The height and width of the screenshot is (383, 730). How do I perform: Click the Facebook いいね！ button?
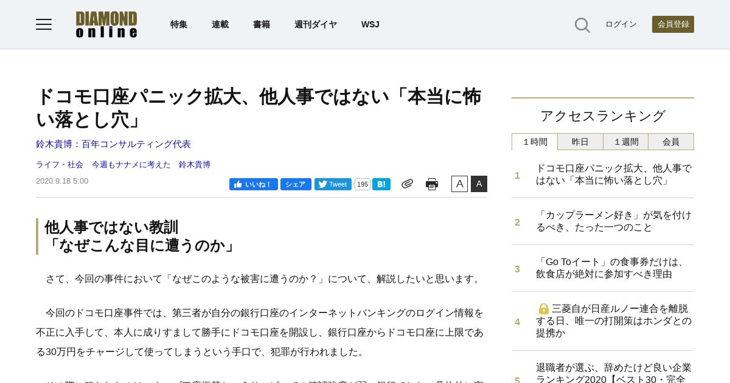point(254,184)
